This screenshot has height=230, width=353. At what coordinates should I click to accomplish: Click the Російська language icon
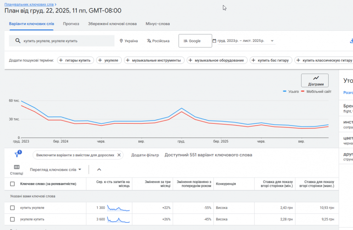[149, 41]
